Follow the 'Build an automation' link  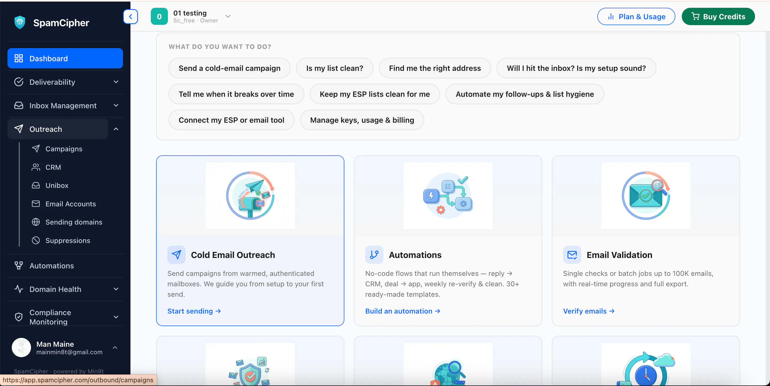tap(403, 311)
